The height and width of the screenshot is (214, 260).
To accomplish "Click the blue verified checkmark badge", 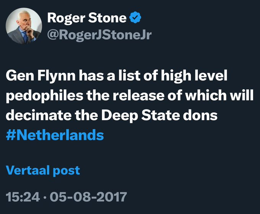I will tap(135, 17).
